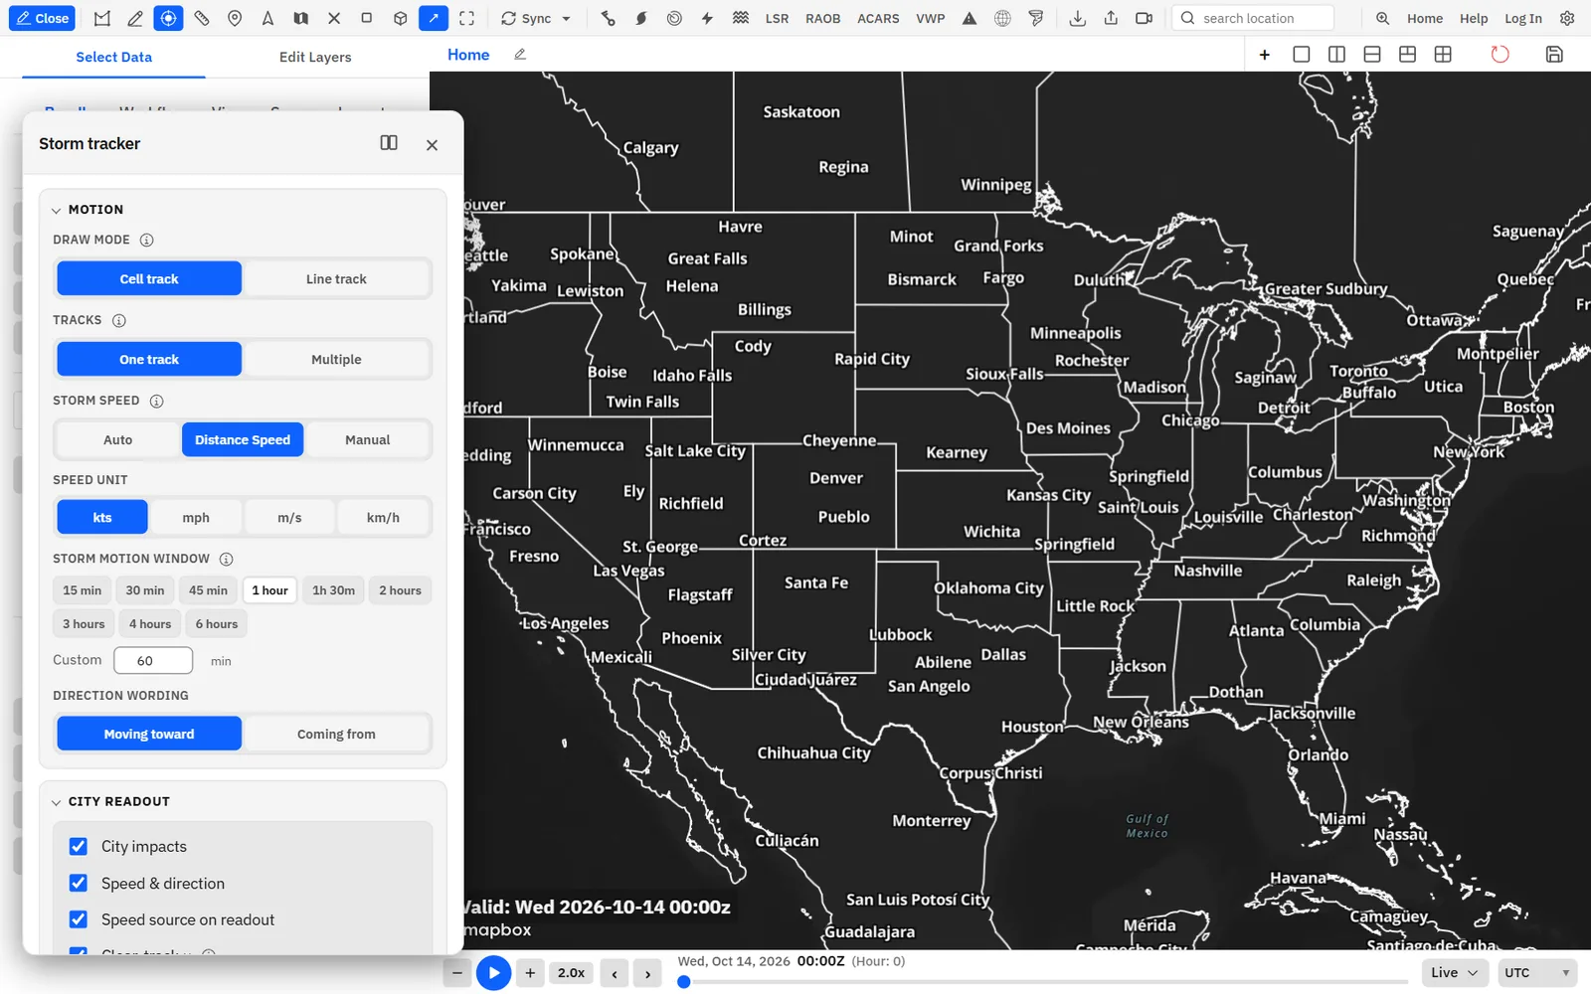
Task: Toggle fullscreen with the bracket icon
Action: pyautogui.click(x=466, y=18)
